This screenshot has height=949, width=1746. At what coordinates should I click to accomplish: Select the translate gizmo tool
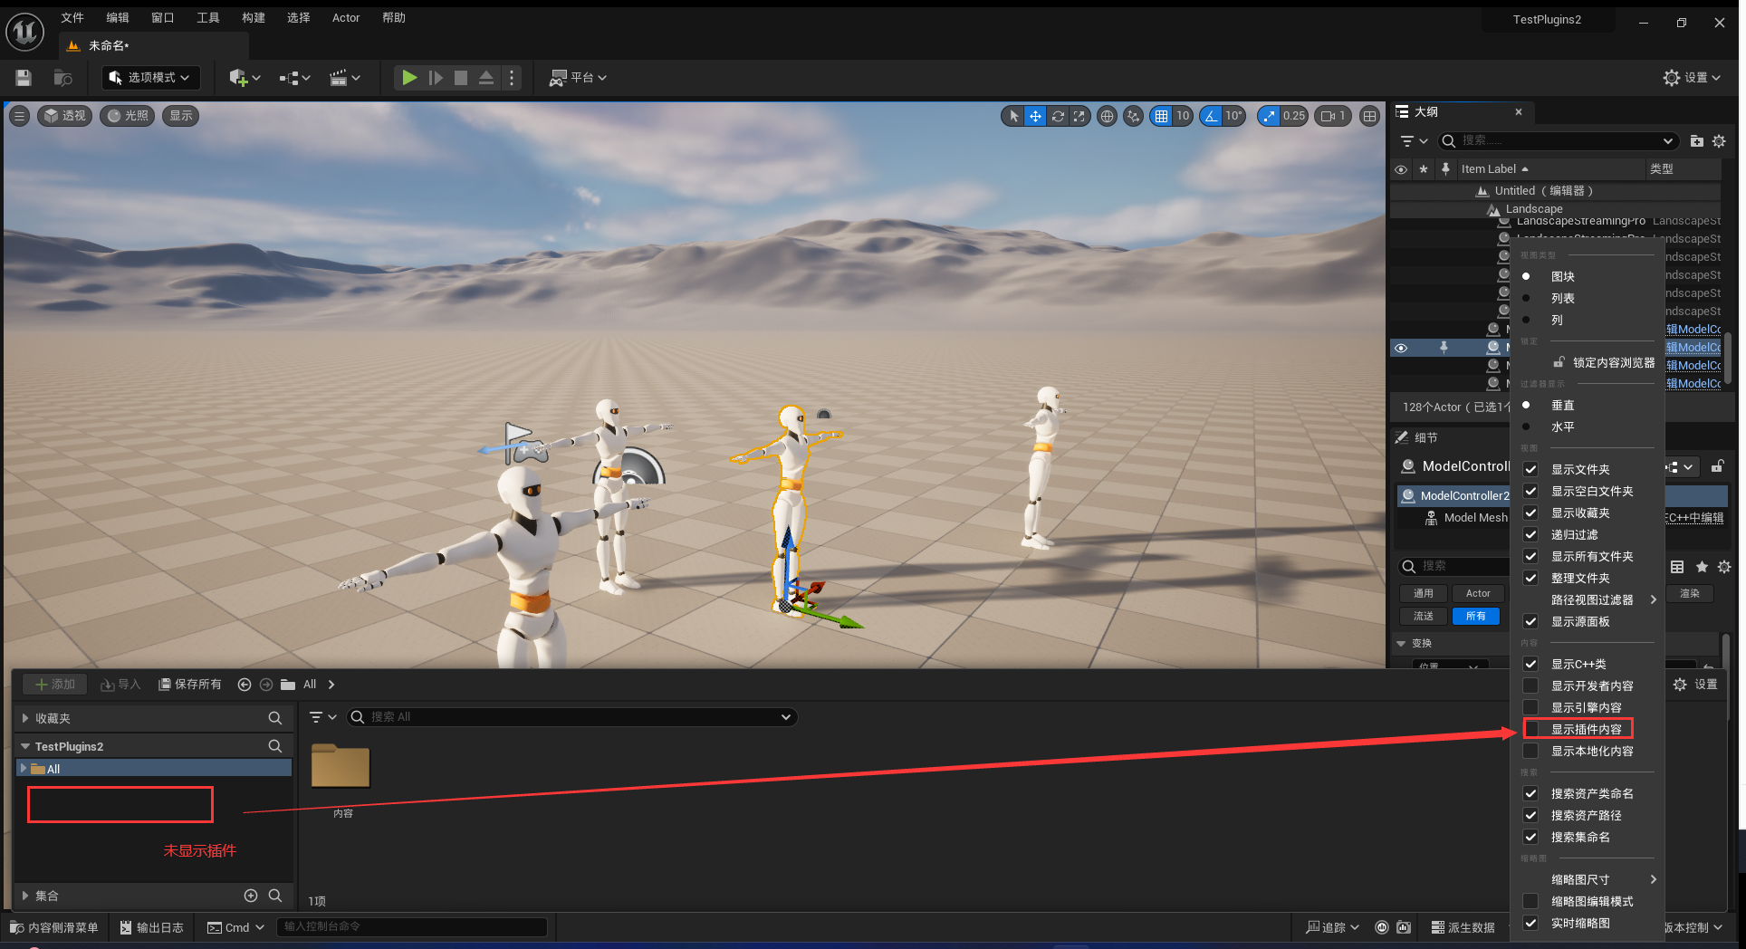click(1035, 116)
